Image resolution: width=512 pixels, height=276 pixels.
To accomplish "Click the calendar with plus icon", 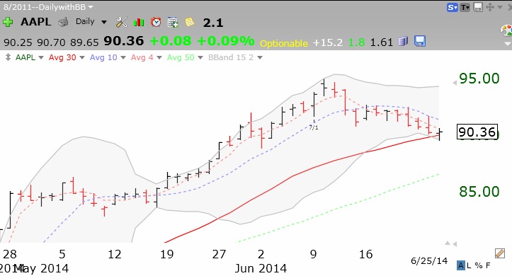I will tap(173, 22).
